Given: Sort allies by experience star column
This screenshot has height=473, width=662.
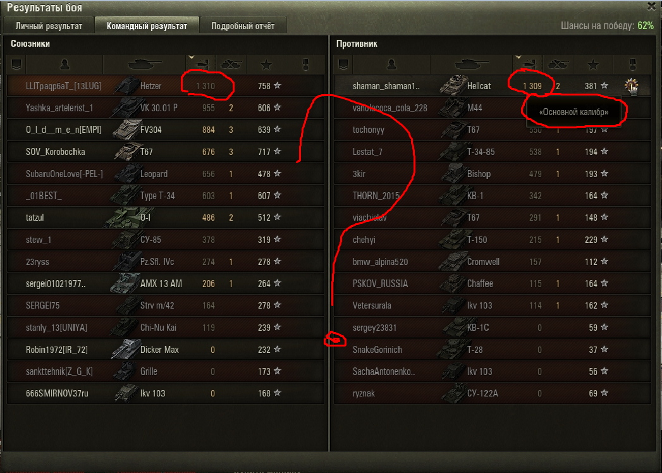Looking at the screenshot, I should (266, 64).
